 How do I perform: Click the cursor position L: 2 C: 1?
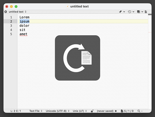point(16,111)
